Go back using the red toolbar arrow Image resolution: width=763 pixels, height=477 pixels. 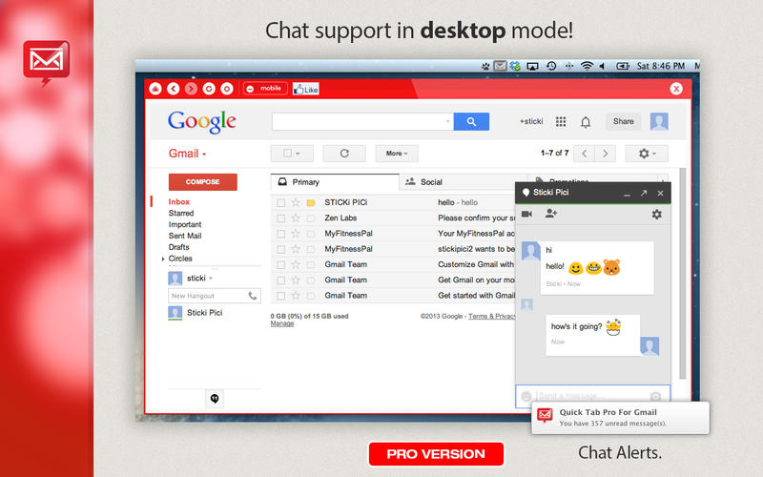[174, 89]
